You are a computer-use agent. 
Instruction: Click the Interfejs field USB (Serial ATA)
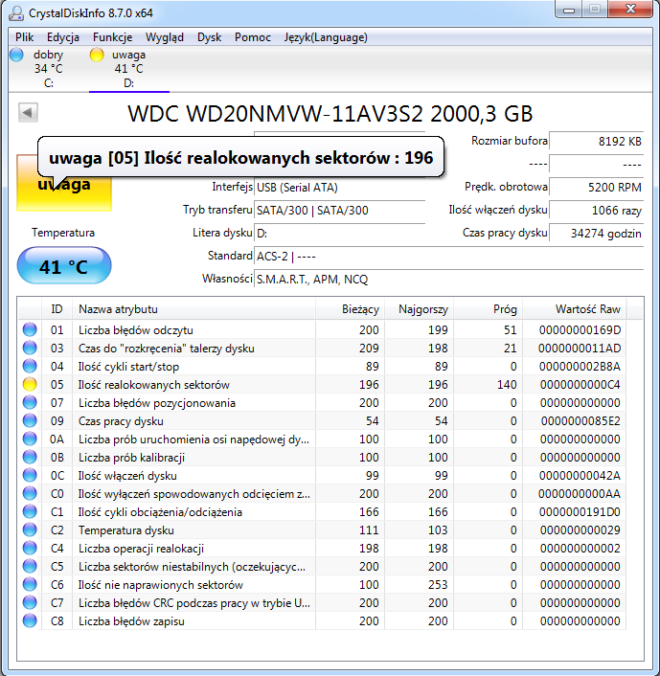(x=339, y=188)
